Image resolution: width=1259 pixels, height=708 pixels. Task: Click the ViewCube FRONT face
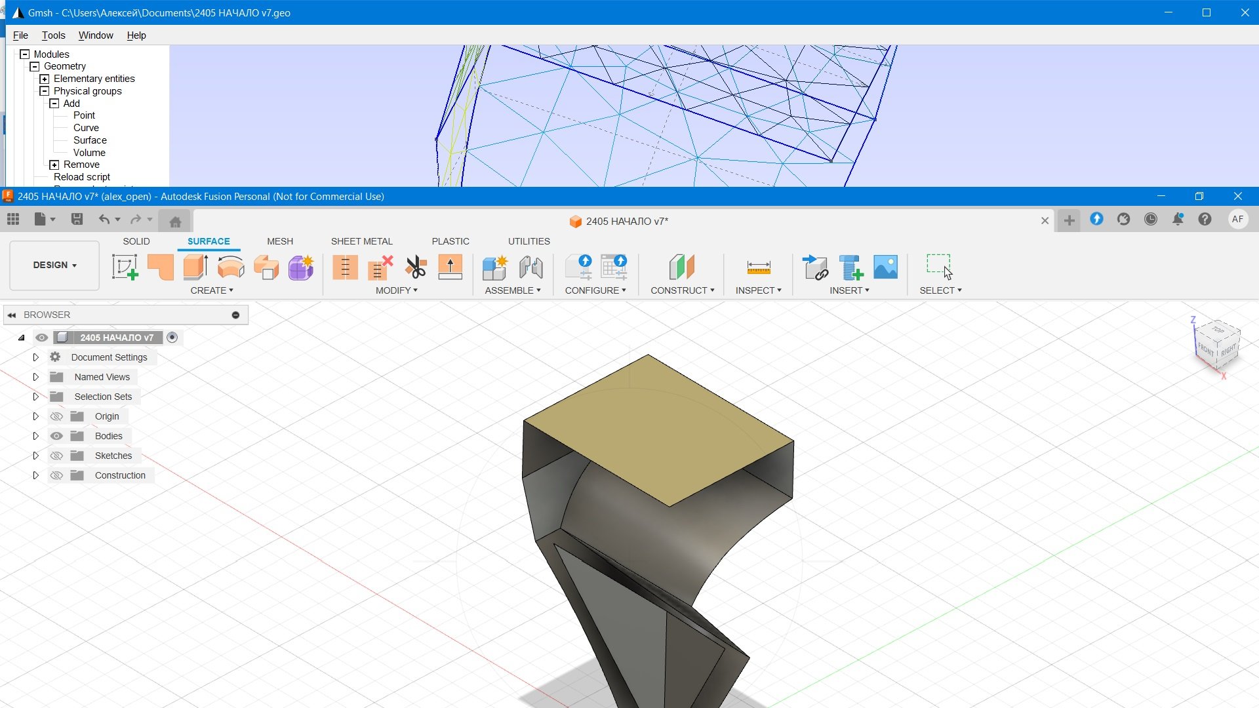pyautogui.click(x=1206, y=349)
